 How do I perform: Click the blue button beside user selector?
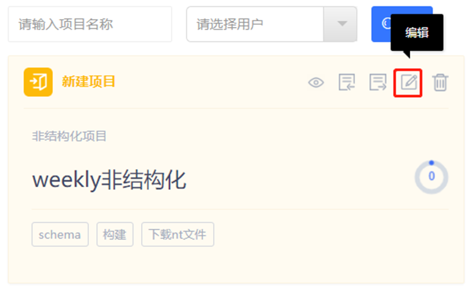pos(381,24)
